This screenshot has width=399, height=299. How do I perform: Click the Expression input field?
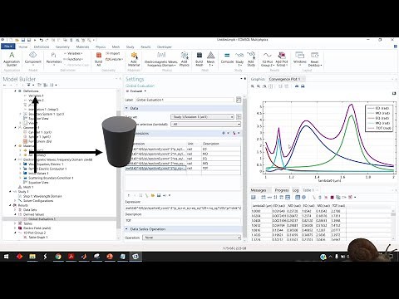pyautogui.click(x=183, y=208)
